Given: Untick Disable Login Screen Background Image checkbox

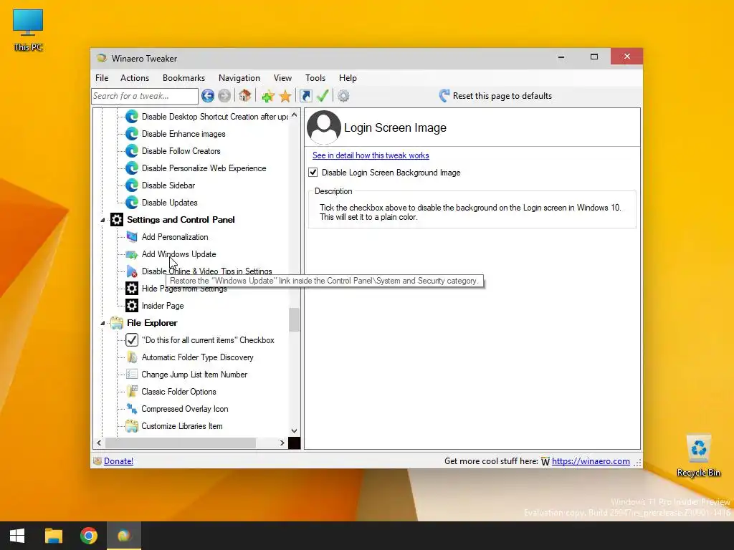Looking at the screenshot, I should pos(313,173).
